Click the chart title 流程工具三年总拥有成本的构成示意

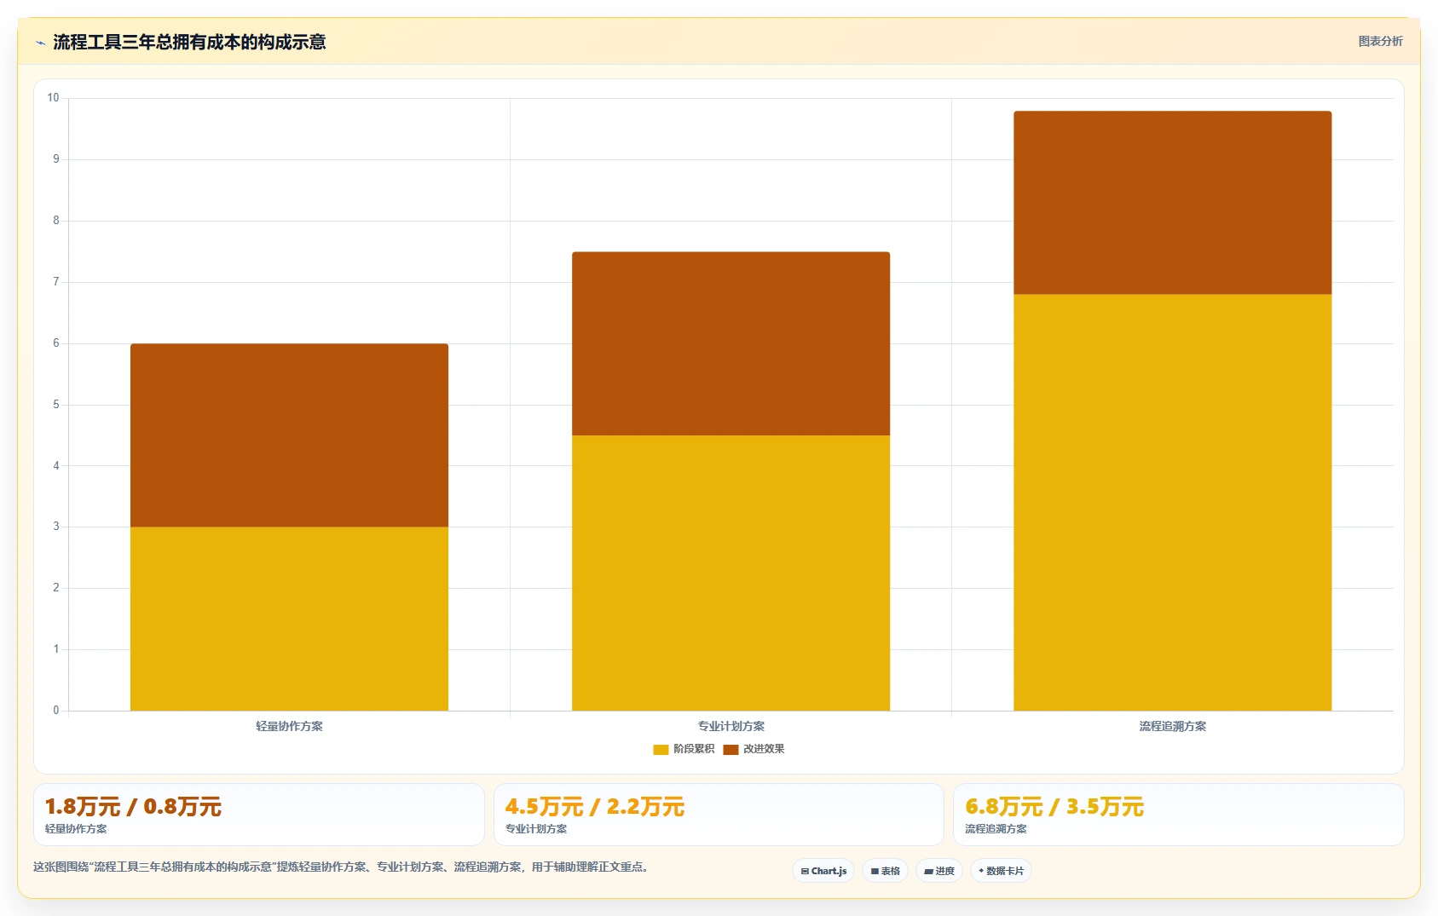coord(189,43)
